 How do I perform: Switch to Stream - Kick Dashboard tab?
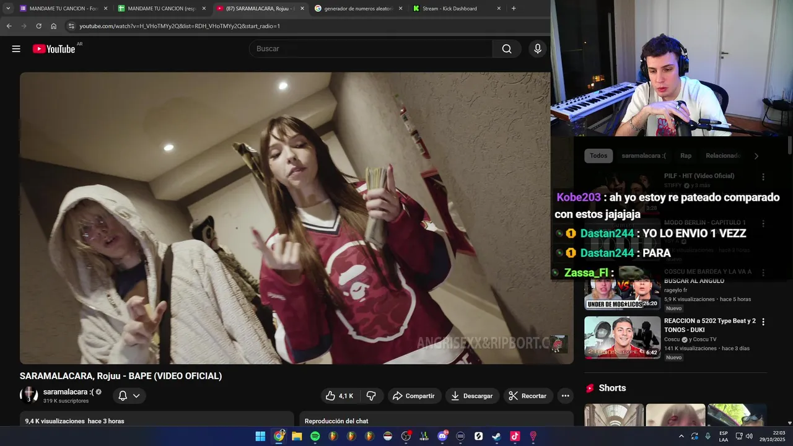point(457,9)
